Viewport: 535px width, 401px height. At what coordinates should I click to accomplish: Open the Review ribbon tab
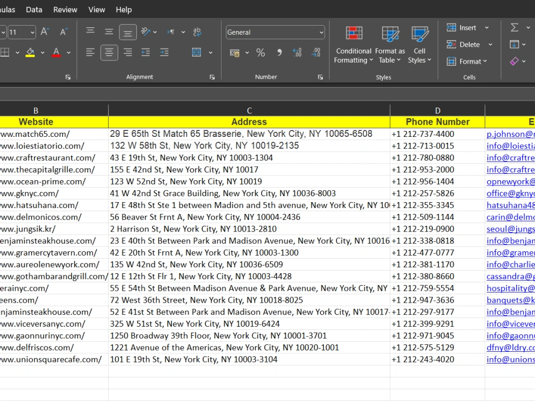(x=65, y=10)
